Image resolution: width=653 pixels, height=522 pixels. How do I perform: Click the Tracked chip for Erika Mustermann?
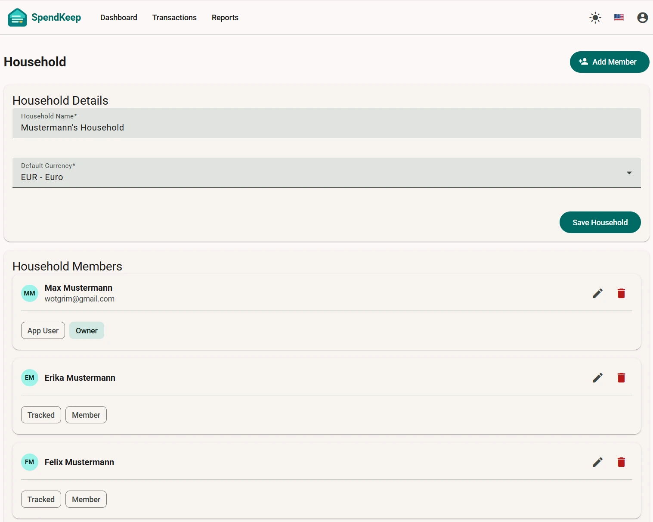pos(41,415)
